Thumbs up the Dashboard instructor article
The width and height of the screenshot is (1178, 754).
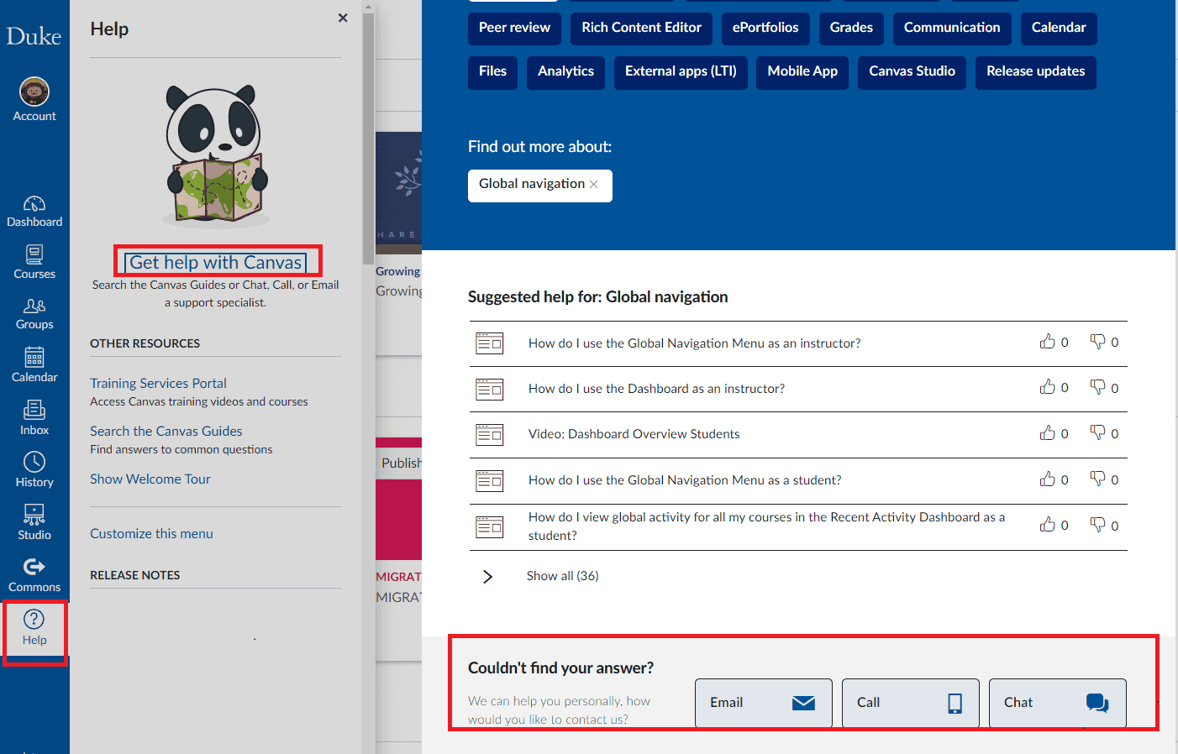[1047, 387]
